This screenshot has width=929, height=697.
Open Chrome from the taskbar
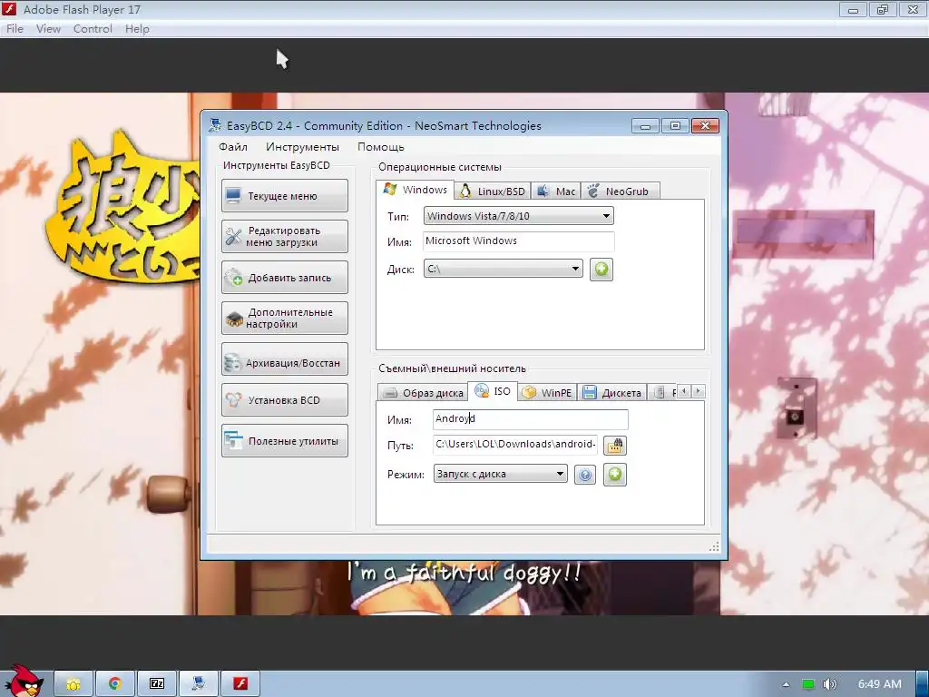coord(115,684)
